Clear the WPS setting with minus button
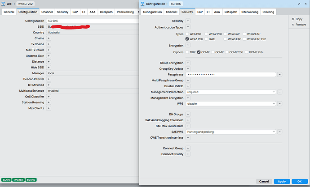The height and width of the screenshot is (187, 310). tap(279, 103)
